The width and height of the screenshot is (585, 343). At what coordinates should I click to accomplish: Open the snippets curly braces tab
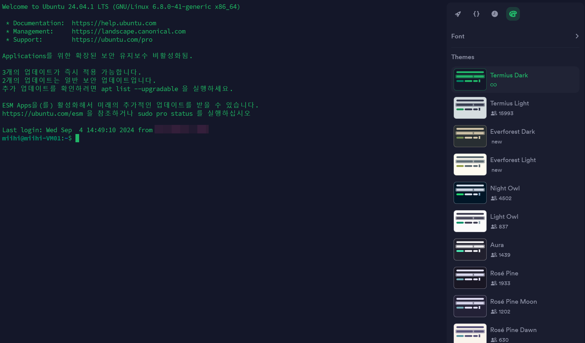(x=476, y=14)
